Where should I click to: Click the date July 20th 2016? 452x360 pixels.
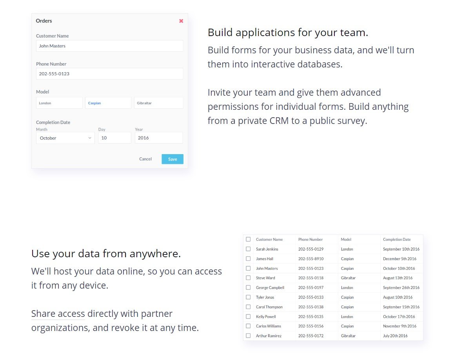click(x=395, y=336)
